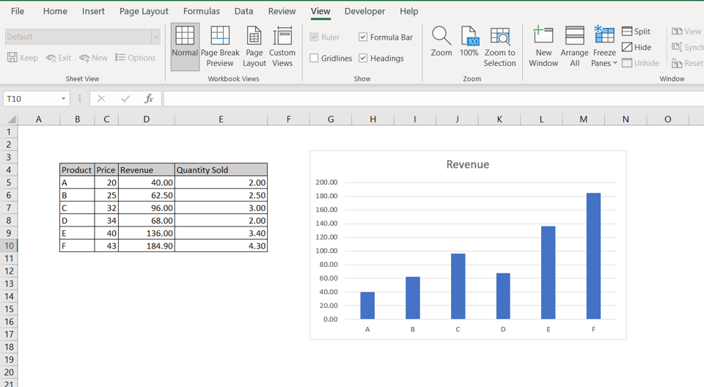Click the Price header cell
This screenshot has width=704, height=387.
click(x=106, y=170)
